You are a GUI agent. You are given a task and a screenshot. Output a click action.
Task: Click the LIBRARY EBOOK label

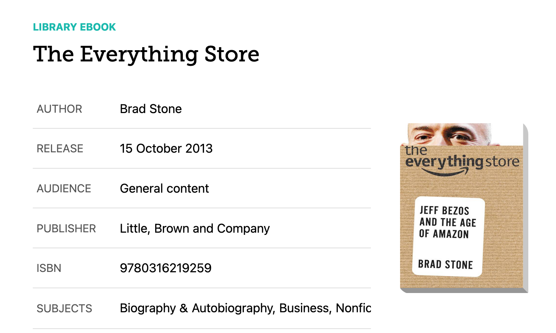[74, 27]
